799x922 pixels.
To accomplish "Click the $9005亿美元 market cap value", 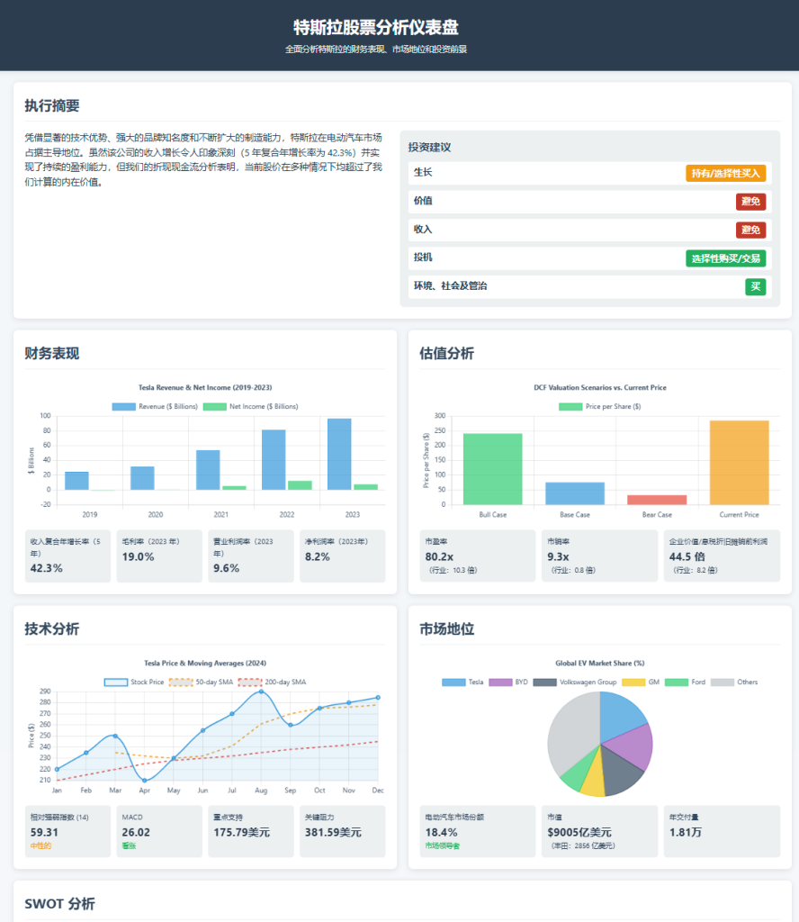I will [x=579, y=833].
